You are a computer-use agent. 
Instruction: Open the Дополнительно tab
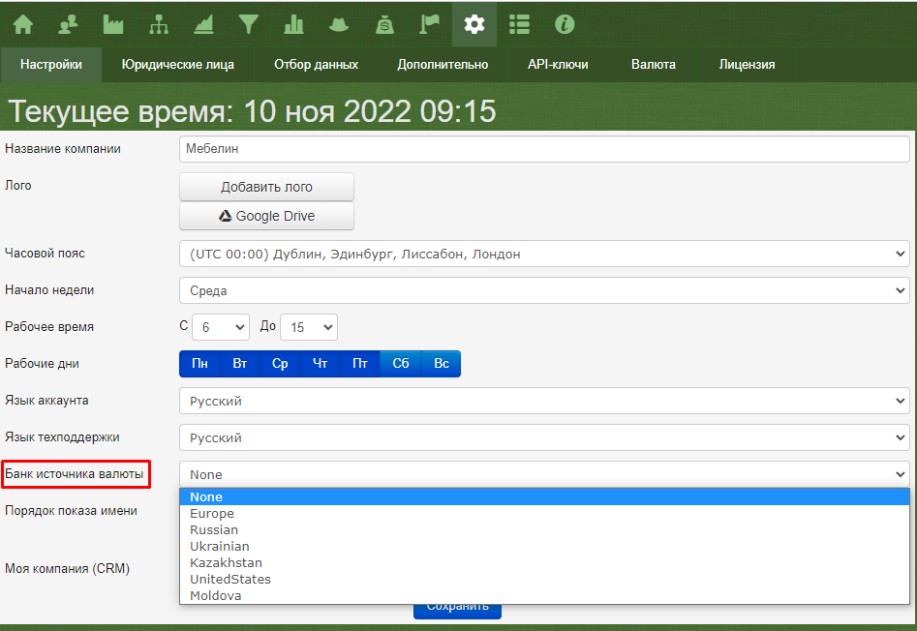pos(443,65)
